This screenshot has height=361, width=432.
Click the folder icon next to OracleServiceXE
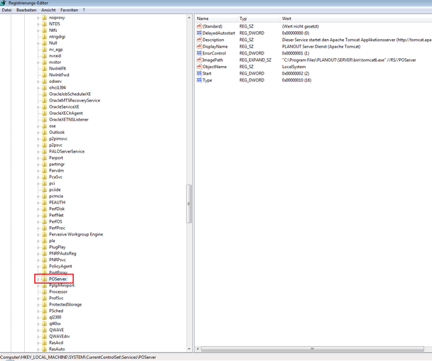(44, 106)
